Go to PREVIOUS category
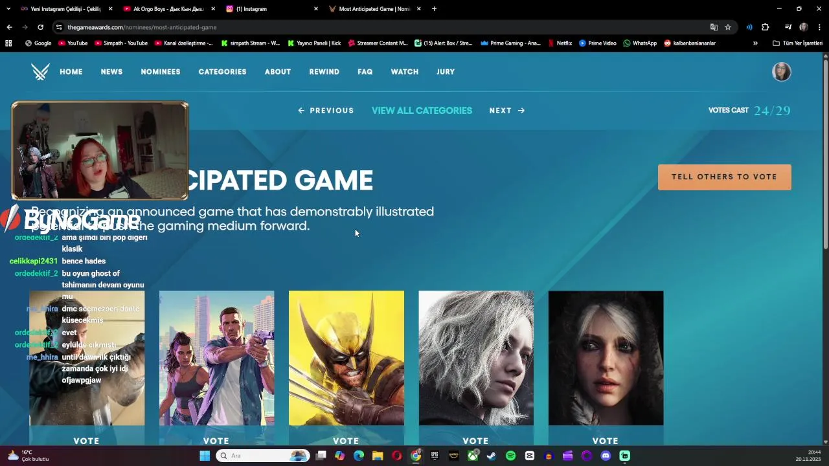 [326, 111]
